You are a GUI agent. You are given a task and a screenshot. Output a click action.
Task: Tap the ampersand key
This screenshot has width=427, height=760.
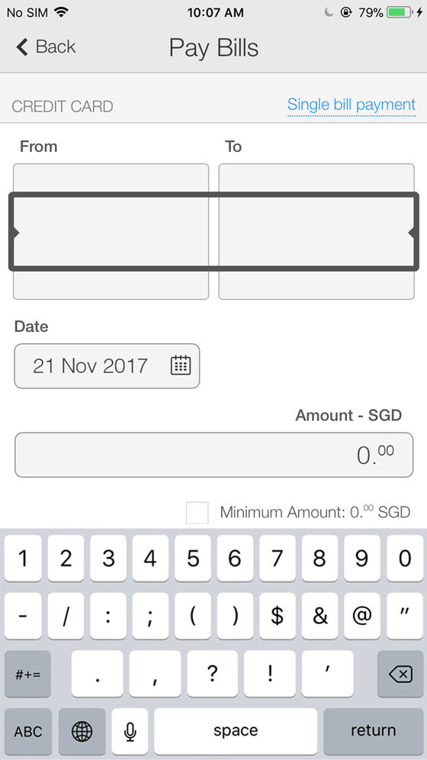tap(319, 616)
